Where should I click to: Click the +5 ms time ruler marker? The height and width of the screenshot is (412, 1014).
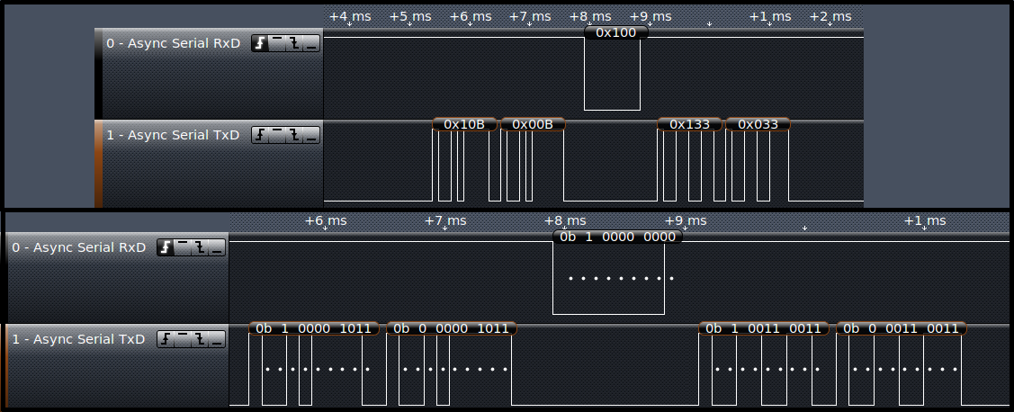click(x=410, y=17)
